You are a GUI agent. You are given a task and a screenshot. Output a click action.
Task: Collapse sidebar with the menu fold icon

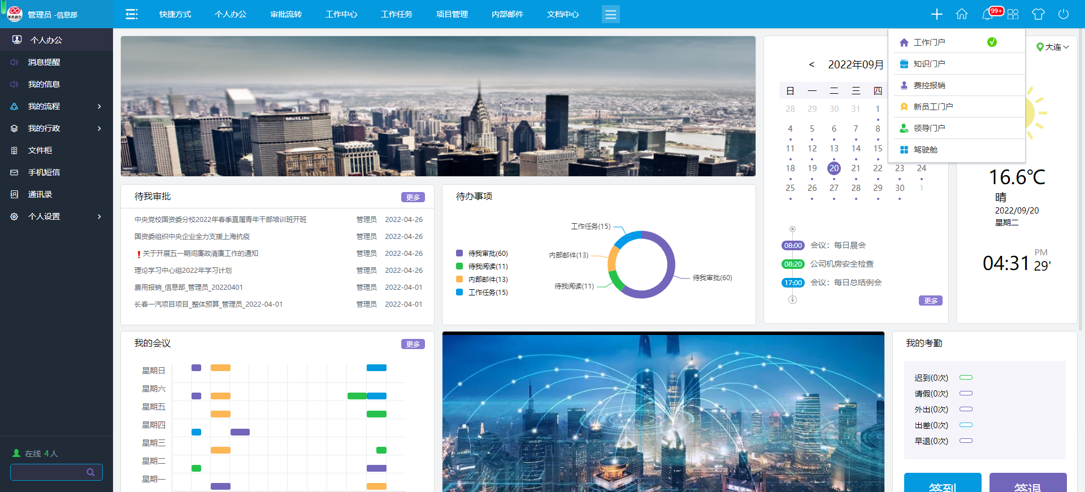tap(132, 14)
